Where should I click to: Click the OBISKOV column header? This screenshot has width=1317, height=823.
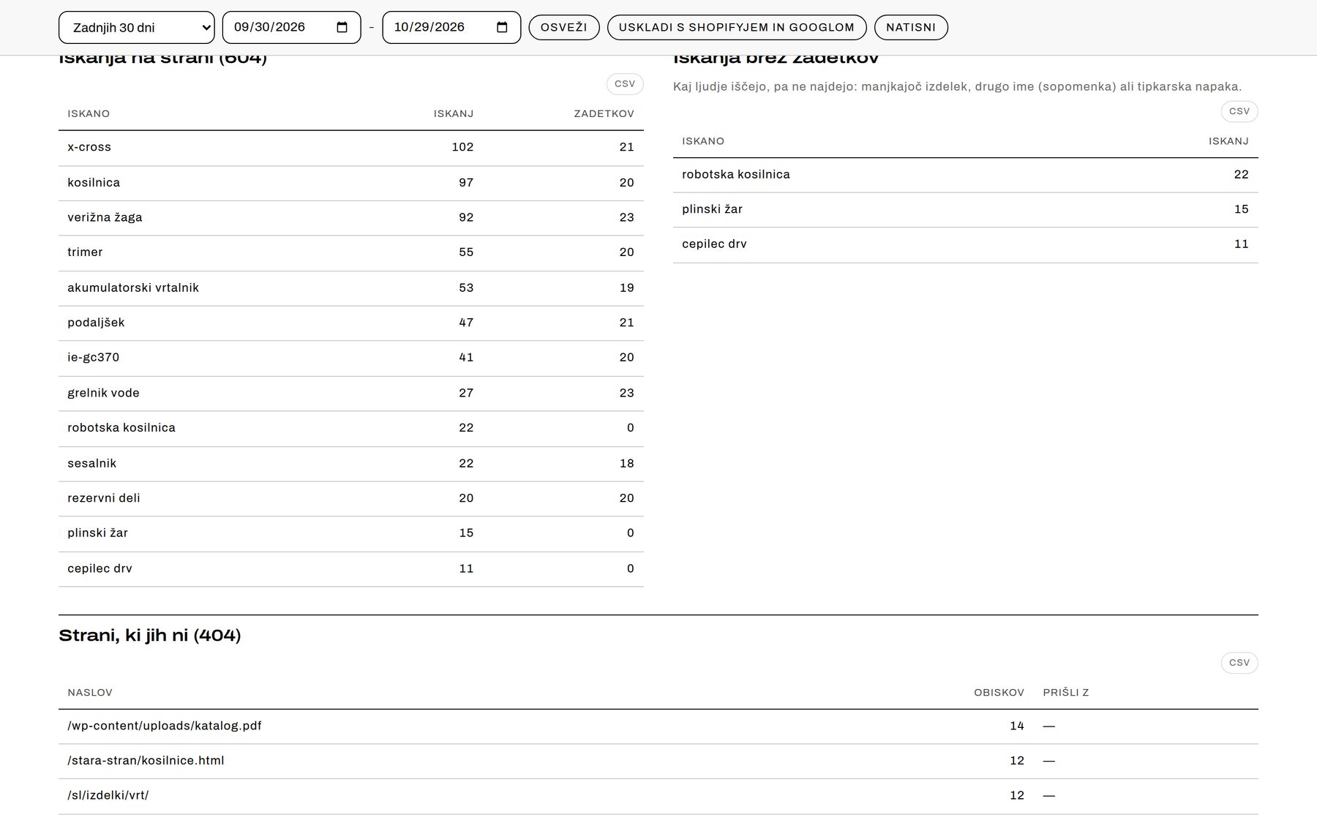999,693
